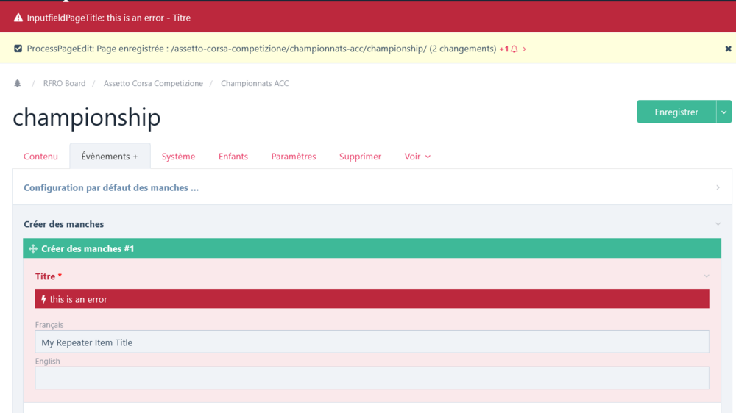Click the checkmark icon on saved notice

point(18,49)
